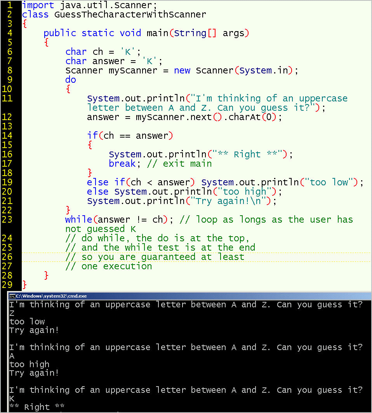This screenshot has height=413, width=372.
Task: Click line number 23 in the gutter
Action: click(7, 220)
